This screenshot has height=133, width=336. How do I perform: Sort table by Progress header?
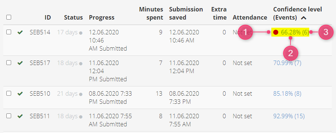point(102,17)
